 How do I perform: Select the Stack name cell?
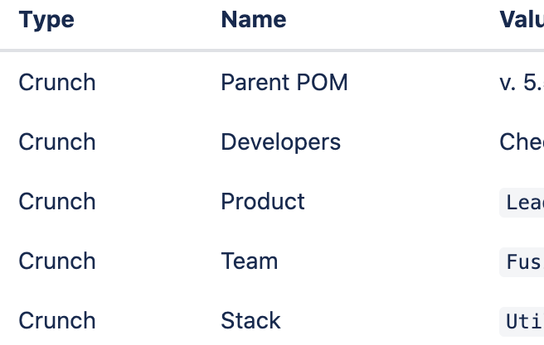[x=250, y=320]
